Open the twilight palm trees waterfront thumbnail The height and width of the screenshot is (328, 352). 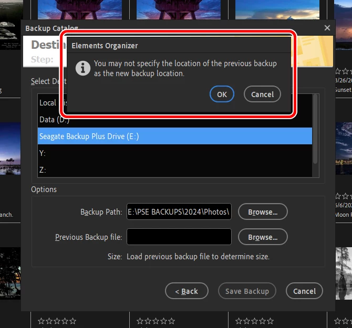[x=10, y=149]
